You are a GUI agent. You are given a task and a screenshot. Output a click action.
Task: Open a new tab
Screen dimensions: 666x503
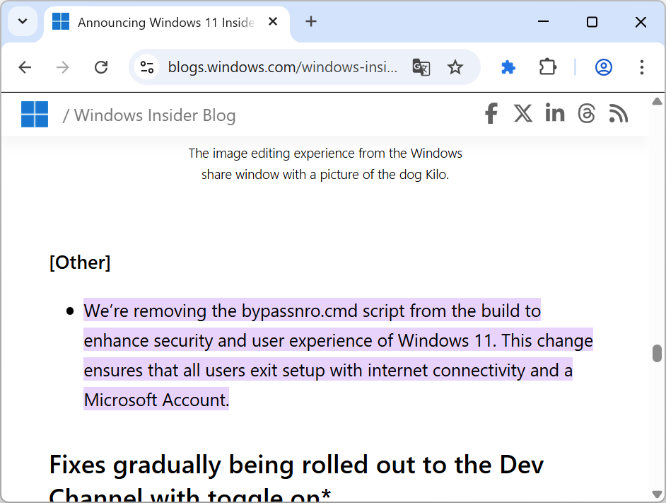pos(311,22)
